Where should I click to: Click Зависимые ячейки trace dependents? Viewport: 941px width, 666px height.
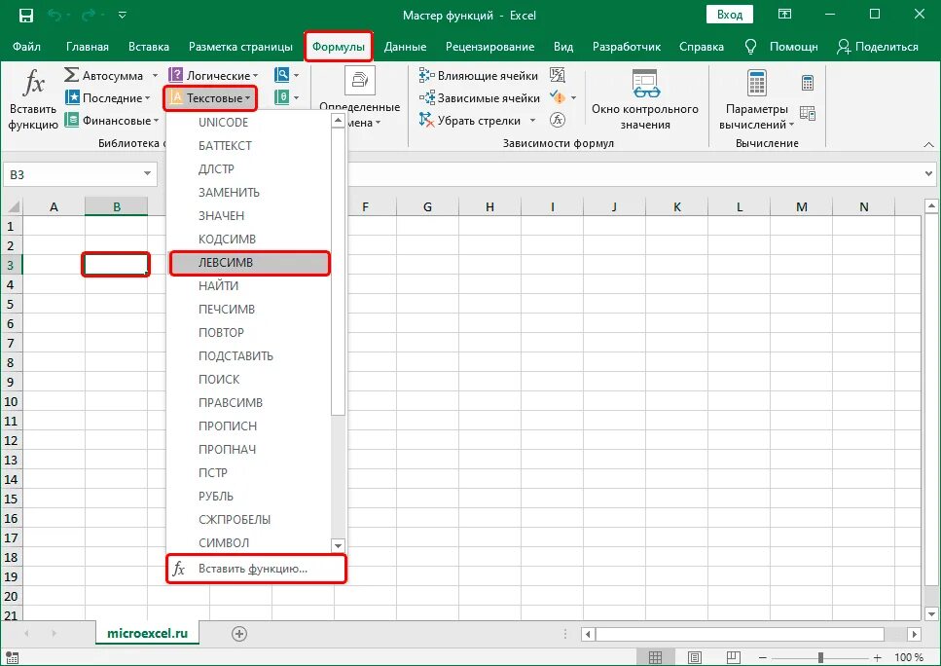point(480,98)
